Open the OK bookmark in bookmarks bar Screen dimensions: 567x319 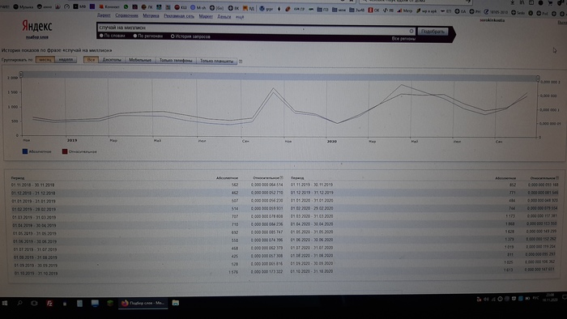pos(374,11)
